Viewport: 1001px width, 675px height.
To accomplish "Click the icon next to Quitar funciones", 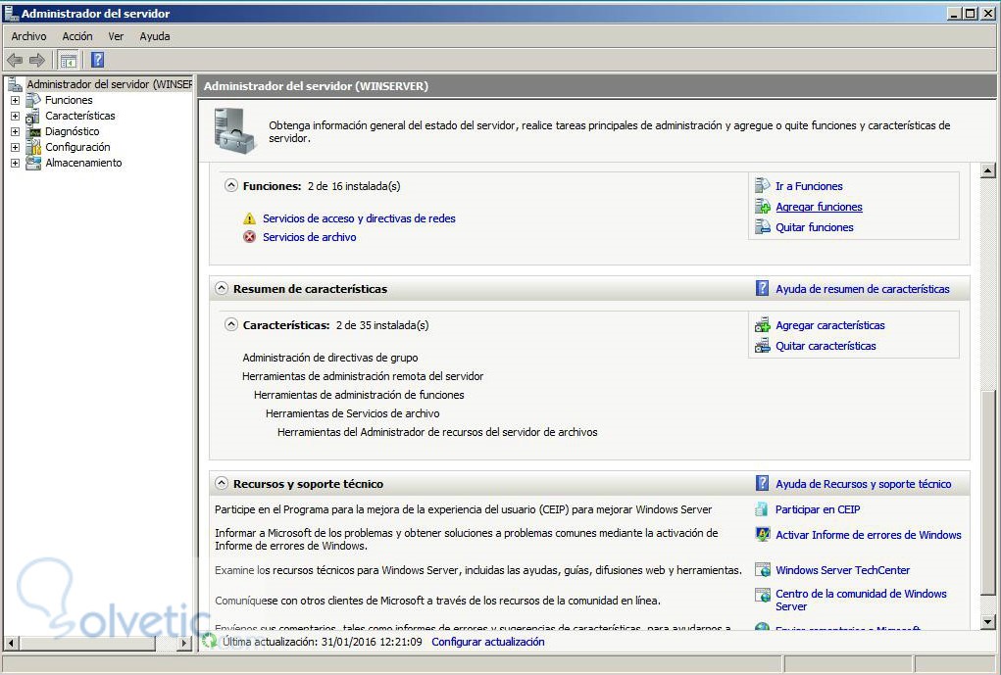I will 762,226.
